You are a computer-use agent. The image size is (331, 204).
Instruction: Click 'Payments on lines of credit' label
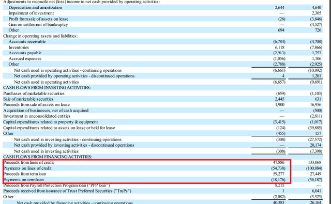click(27, 168)
